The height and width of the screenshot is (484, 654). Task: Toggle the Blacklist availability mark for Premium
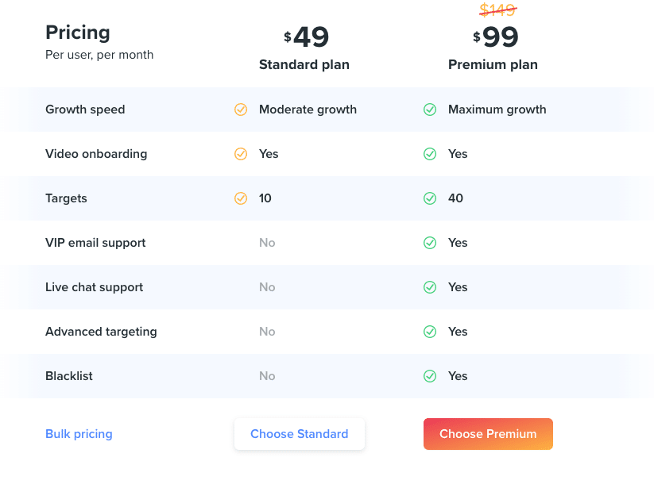coord(430,376)
